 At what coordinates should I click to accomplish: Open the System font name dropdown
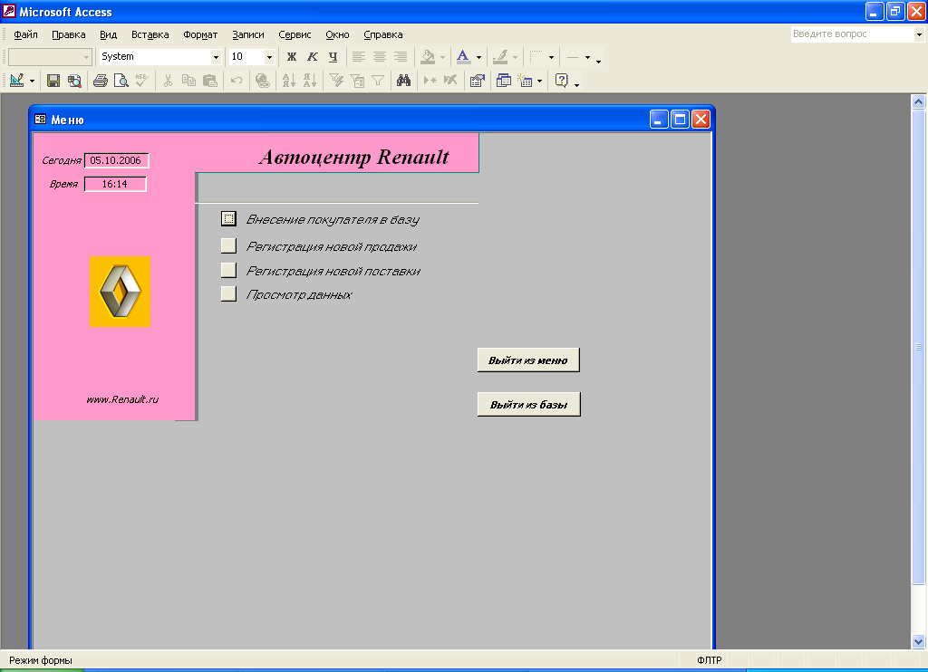(x=216, y=57)
